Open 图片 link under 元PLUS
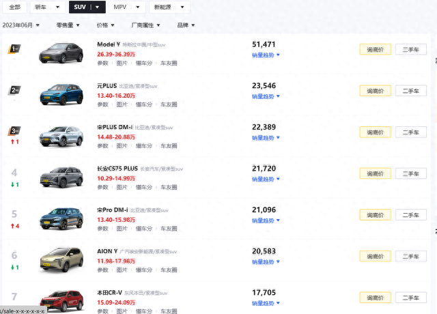 122,104
